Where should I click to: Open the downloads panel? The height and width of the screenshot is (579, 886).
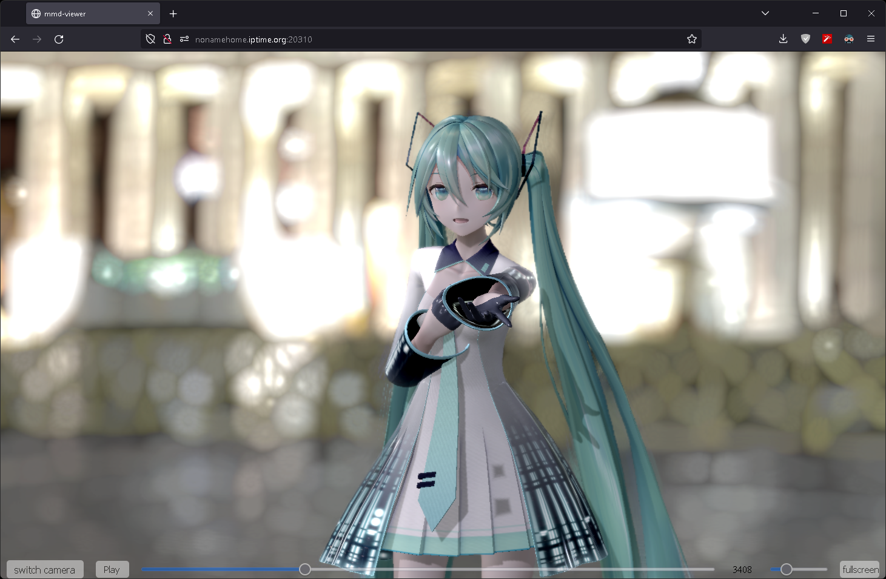coord(784,39)
